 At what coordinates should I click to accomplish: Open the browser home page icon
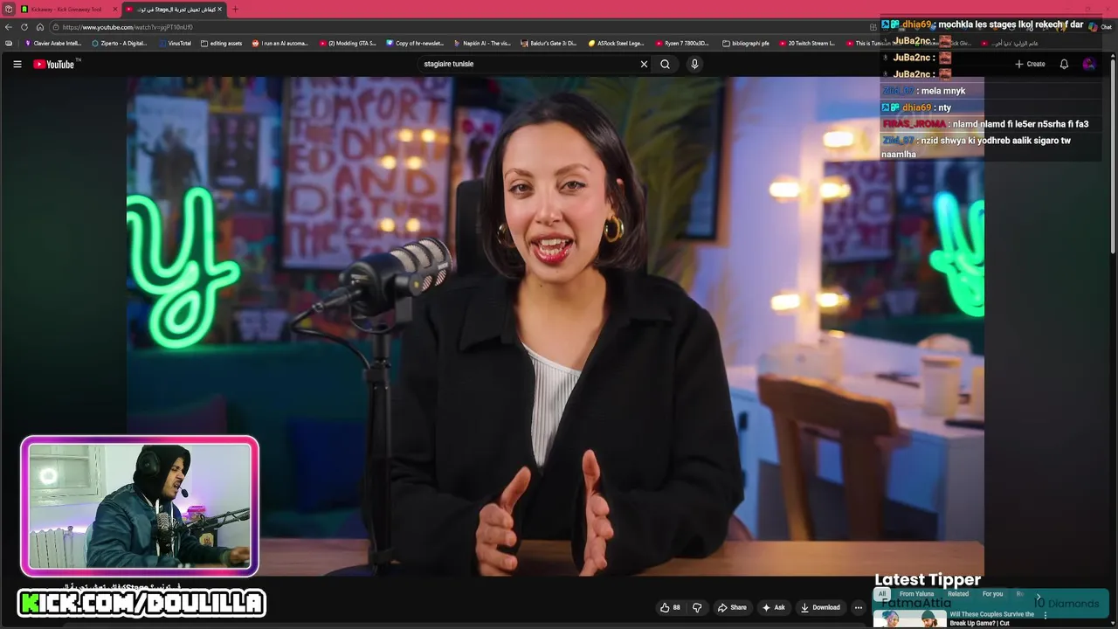pos(40,27)
